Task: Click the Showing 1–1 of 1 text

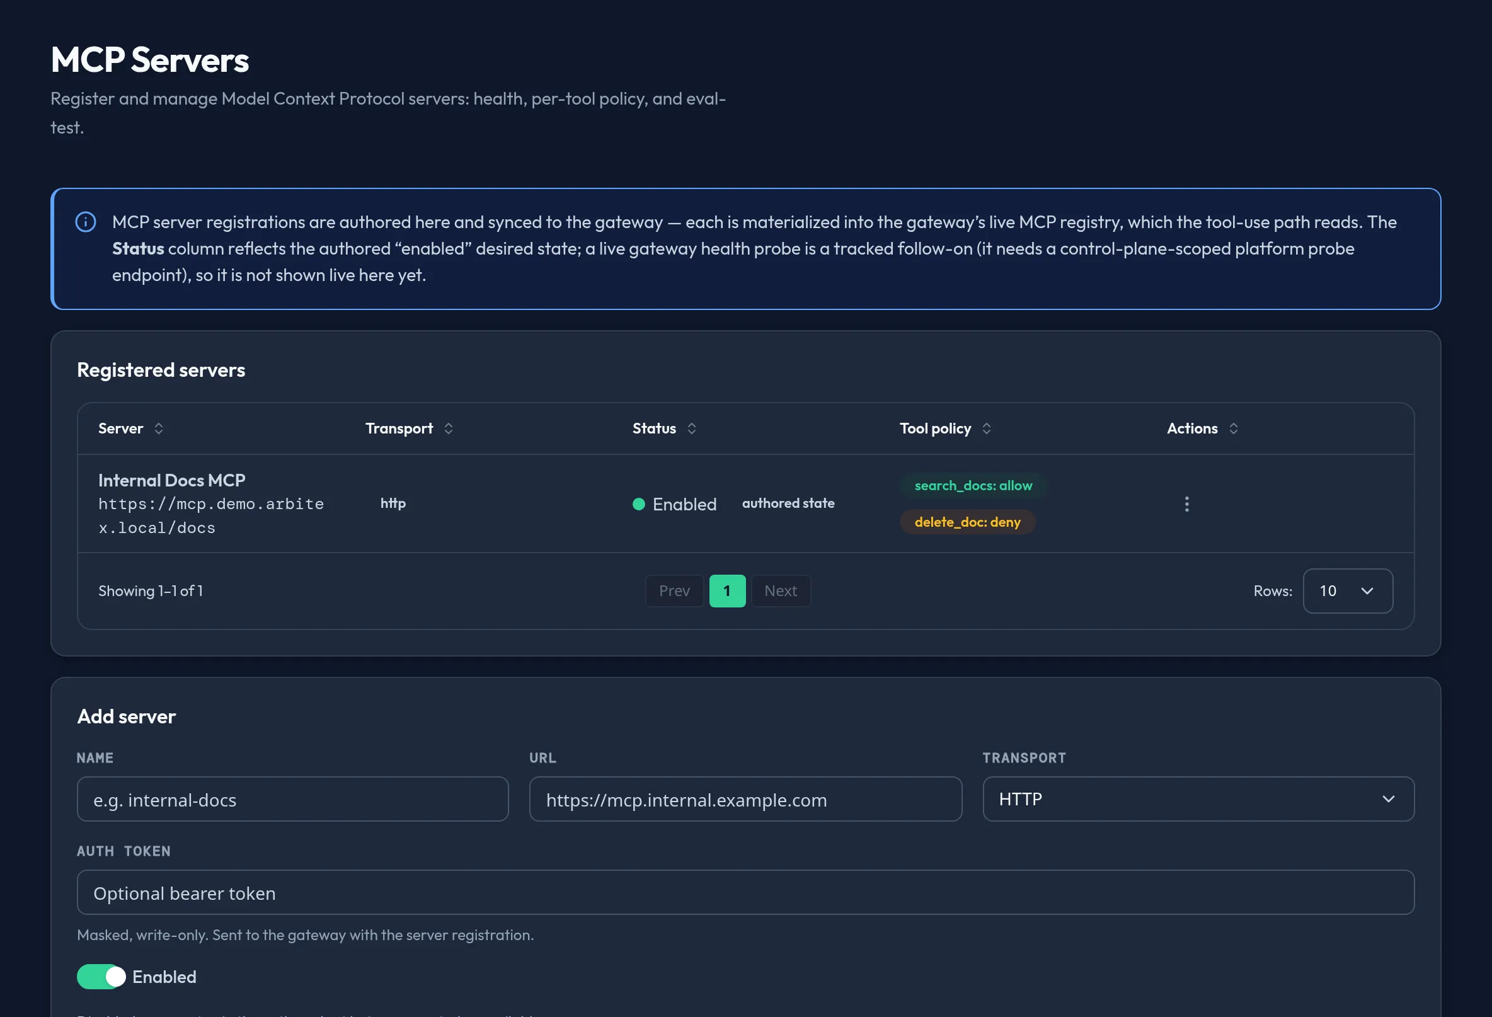Action: tap(151, 590)
